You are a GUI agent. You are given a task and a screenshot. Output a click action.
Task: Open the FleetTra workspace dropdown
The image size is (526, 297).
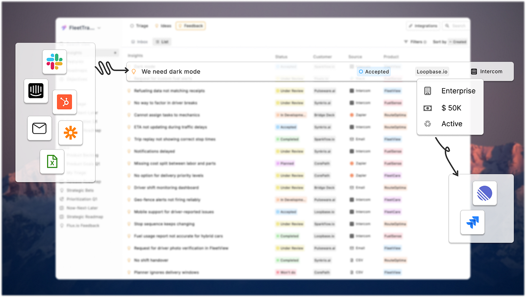(x=81, y=28)
